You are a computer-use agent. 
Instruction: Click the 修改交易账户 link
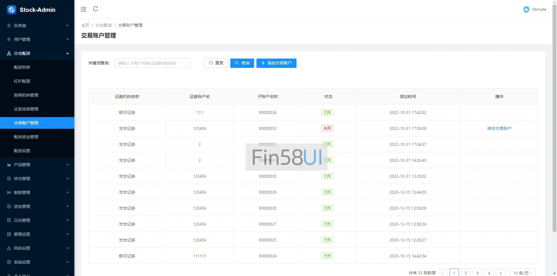click(x=499, y=128)
